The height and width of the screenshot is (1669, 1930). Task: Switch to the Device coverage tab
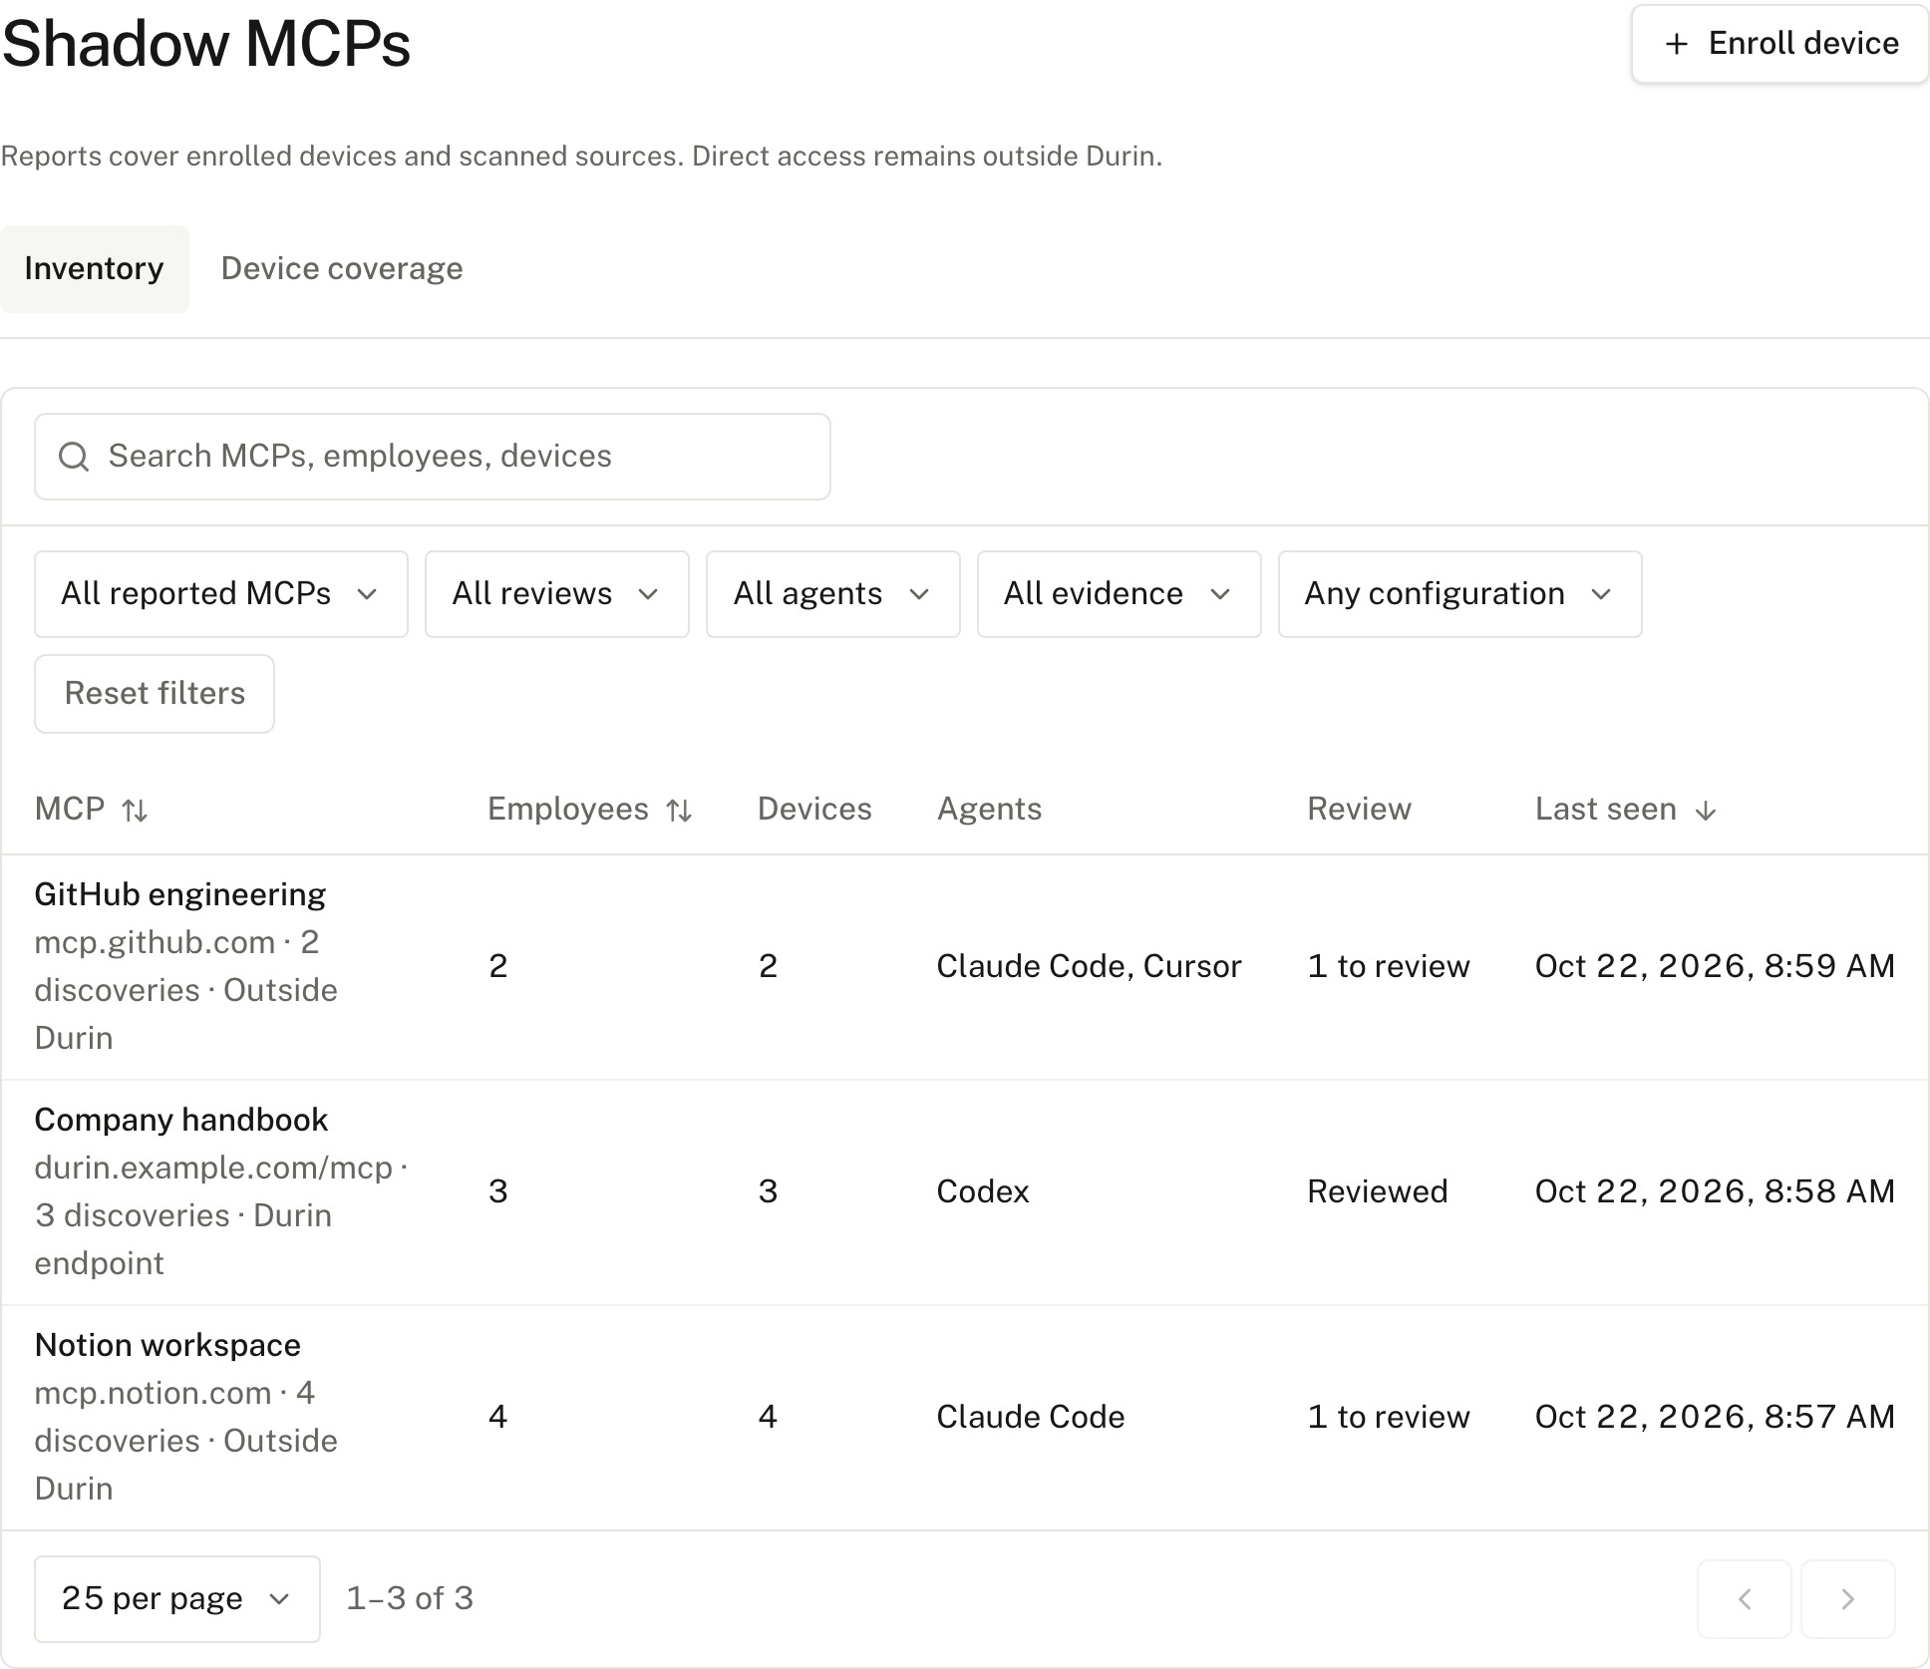[342, 268]
